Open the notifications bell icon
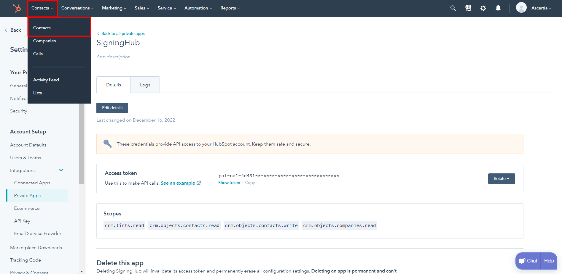Image resolution: width=562 pixels, height=274 pixels. 498,8
